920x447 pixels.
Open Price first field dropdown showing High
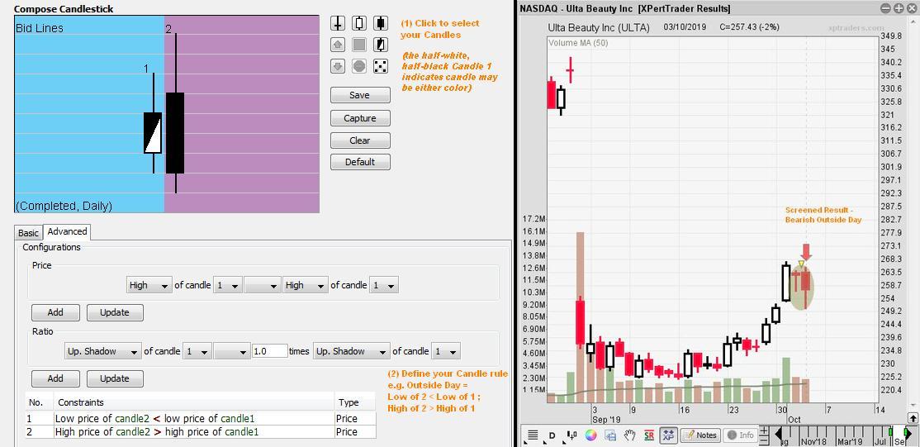click(x=149, y=285)
